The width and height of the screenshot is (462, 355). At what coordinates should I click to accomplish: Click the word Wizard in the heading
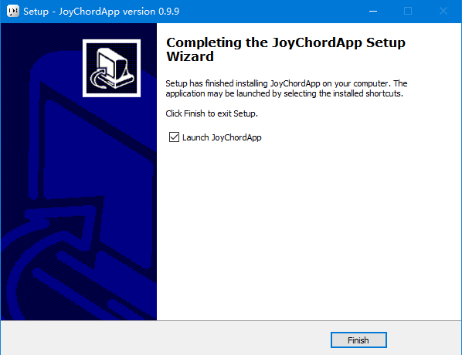coord(190,56)
